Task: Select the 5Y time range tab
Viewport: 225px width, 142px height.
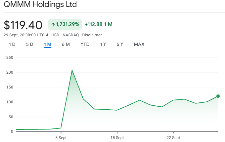Action: 120,44
